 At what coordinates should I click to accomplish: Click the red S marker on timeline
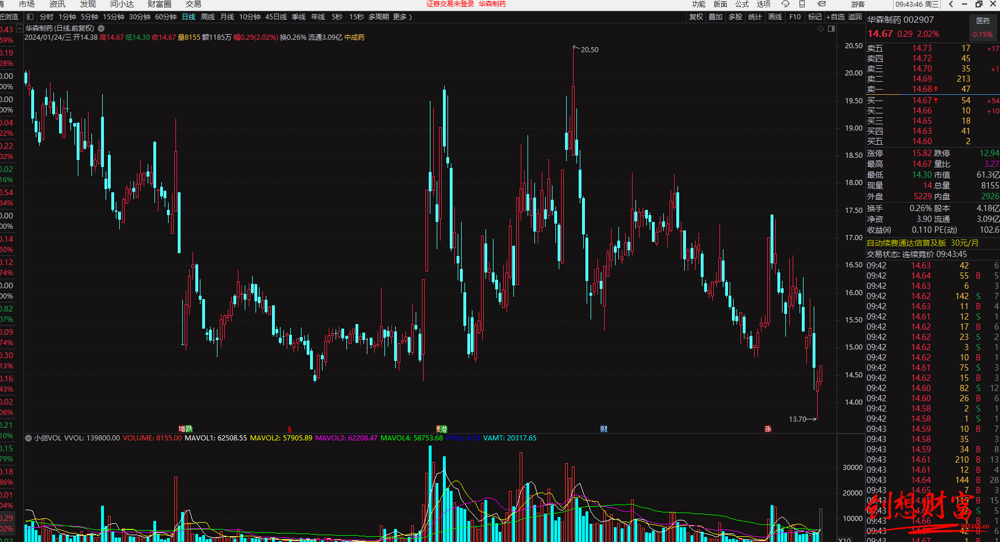pos(290,430)
